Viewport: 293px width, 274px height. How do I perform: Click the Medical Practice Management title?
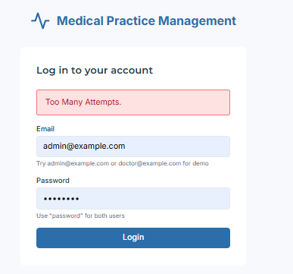click(146, 21)
